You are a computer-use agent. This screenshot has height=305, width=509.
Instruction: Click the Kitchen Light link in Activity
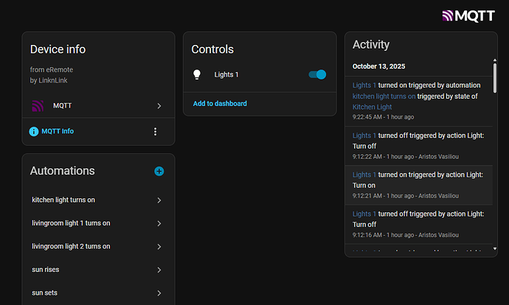pos(373,107)
